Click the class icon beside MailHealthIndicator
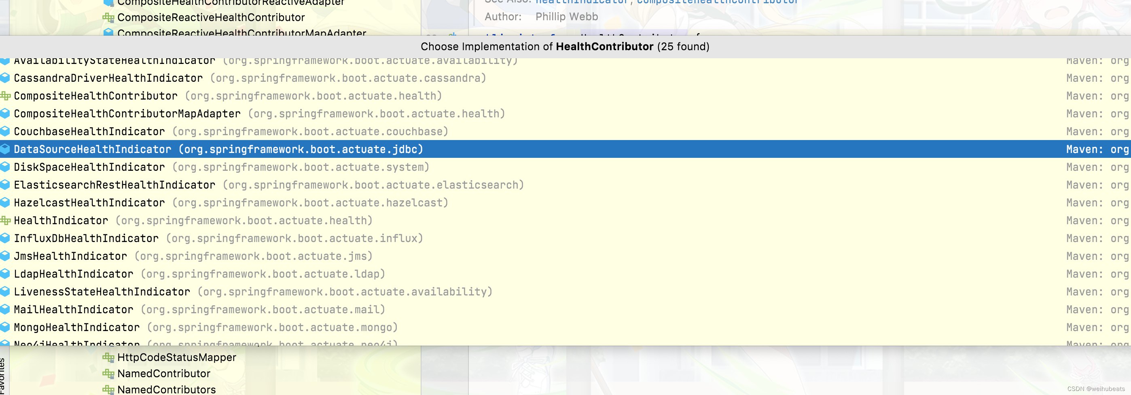Image resolution: width=1131 pixels, height=395 pixels. (5, 309)
